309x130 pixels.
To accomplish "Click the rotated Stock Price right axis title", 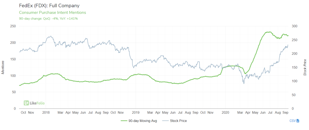I will [x=305, y=67].
